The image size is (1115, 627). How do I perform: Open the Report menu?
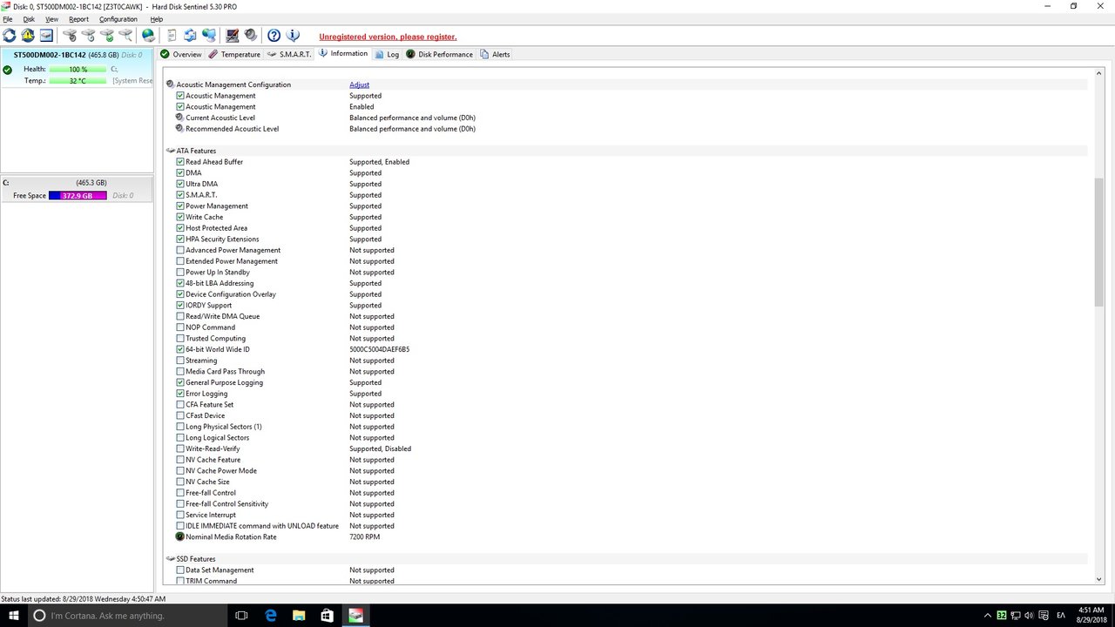point(78,19)
